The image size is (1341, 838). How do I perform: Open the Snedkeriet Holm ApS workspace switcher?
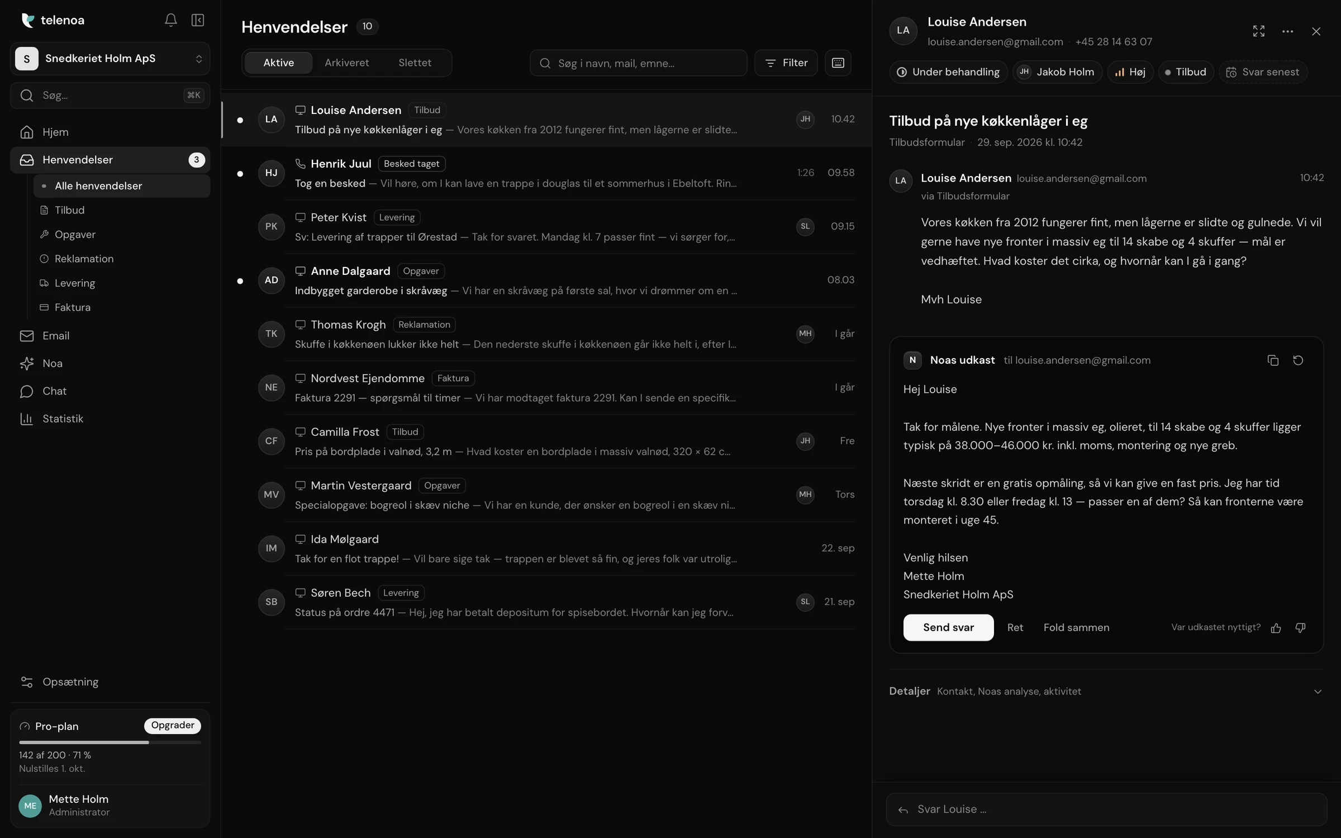coord(110,59)
